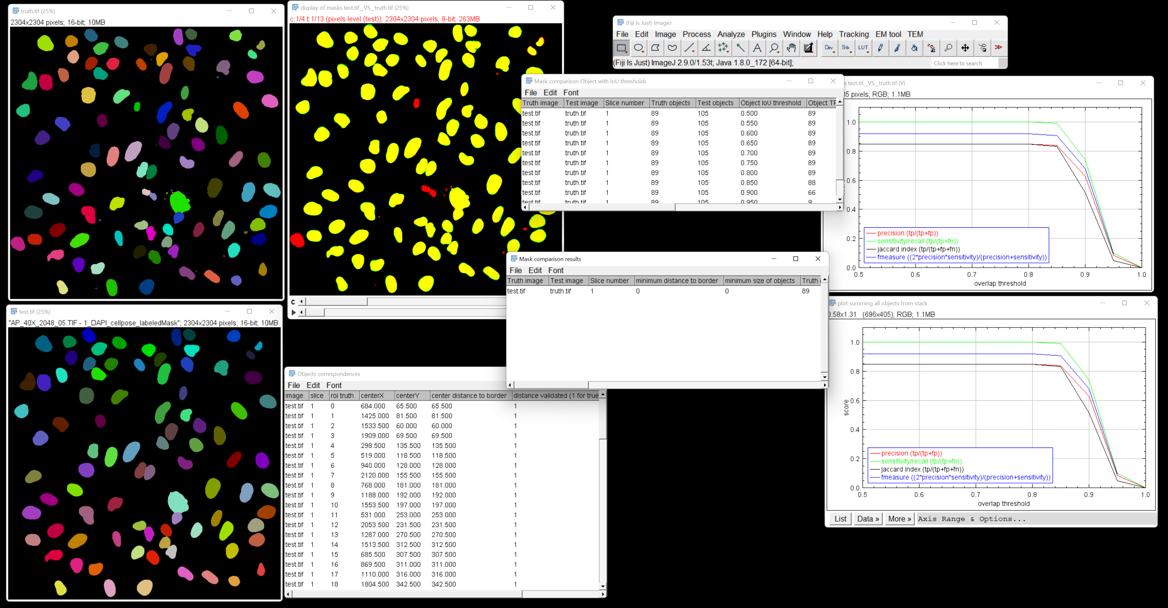This screenshot has height=608, width=1168.
Task: Select the Flood Fill bucket tool
Action: [x=914, y=47]
